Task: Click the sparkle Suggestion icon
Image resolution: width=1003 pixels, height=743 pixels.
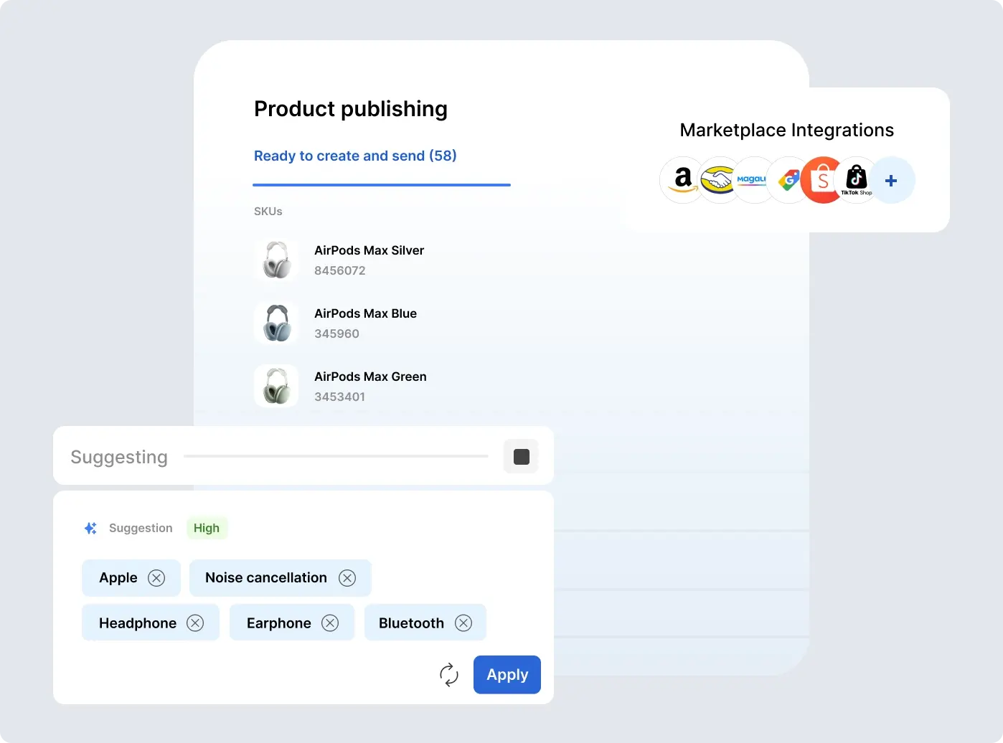Action: pyautogui.click(x=90, y=529)
